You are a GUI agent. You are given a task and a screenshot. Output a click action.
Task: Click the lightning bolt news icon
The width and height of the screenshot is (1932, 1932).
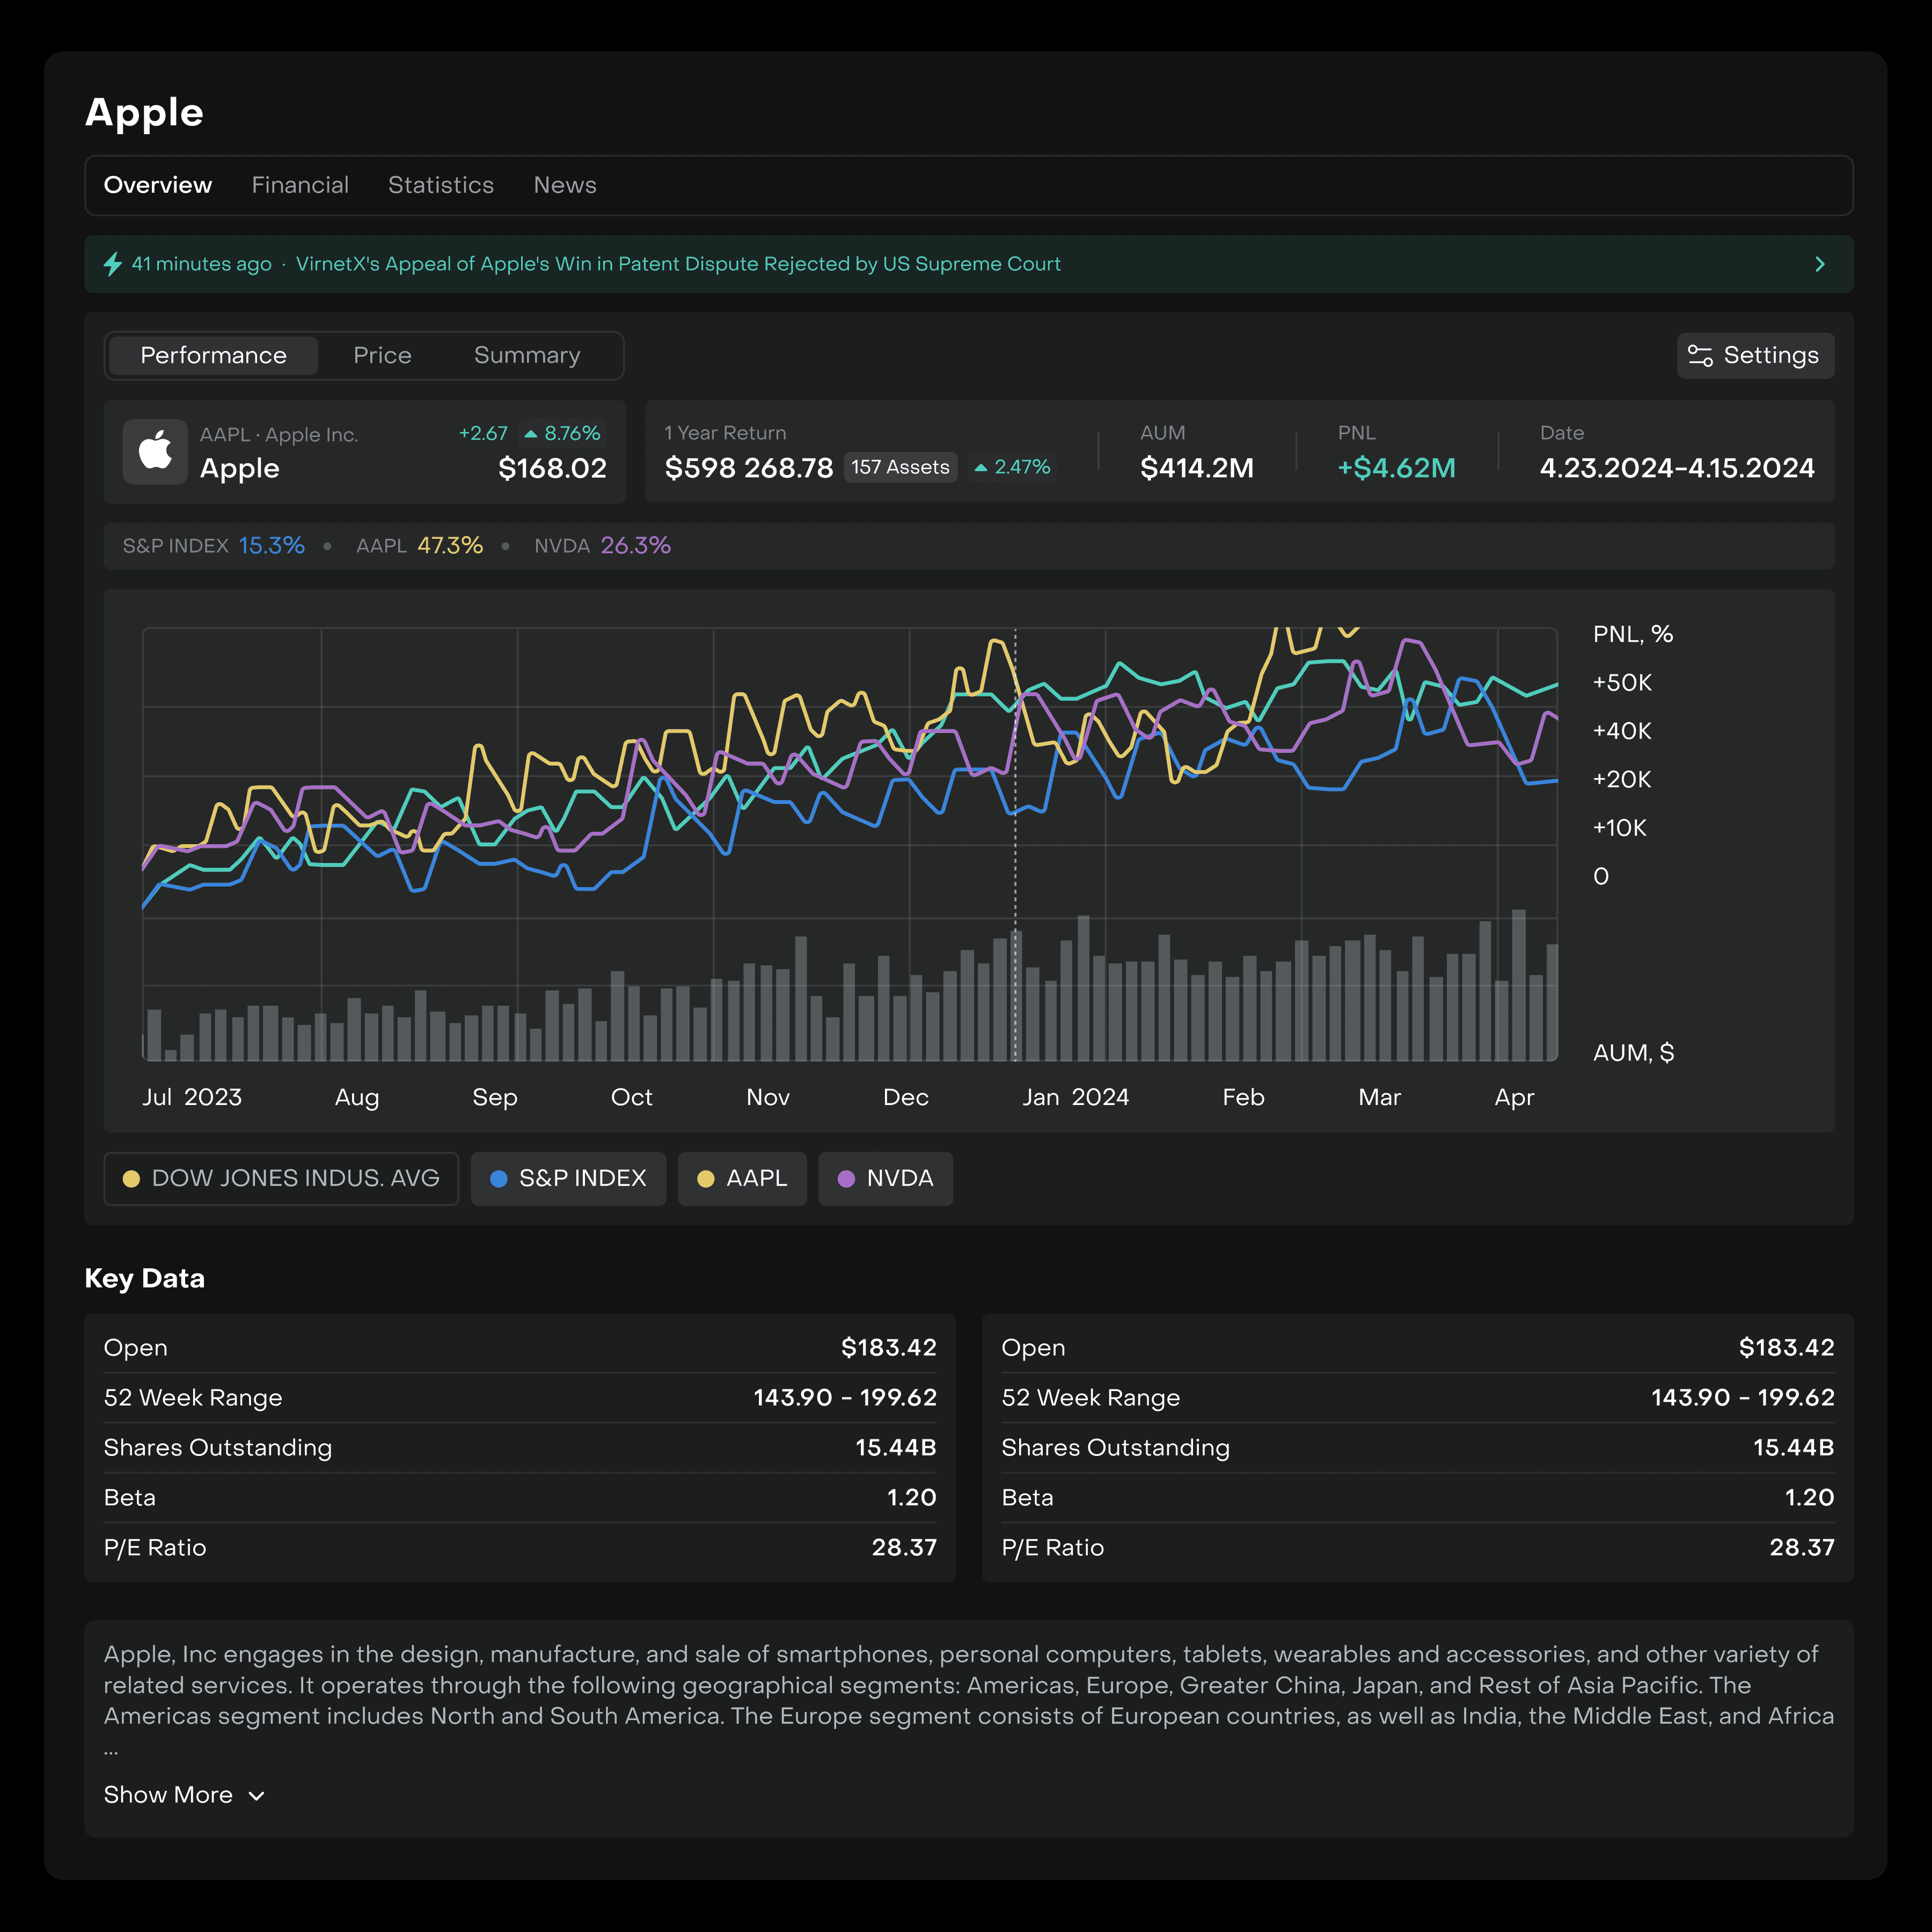[x=113, y=264]
